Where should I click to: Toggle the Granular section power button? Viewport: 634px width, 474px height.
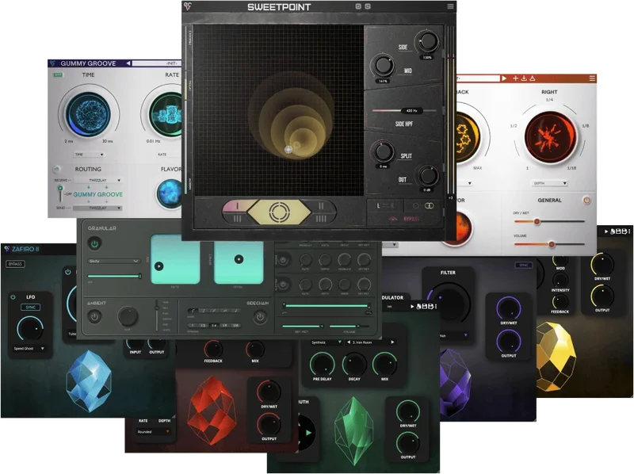point(94,244)
